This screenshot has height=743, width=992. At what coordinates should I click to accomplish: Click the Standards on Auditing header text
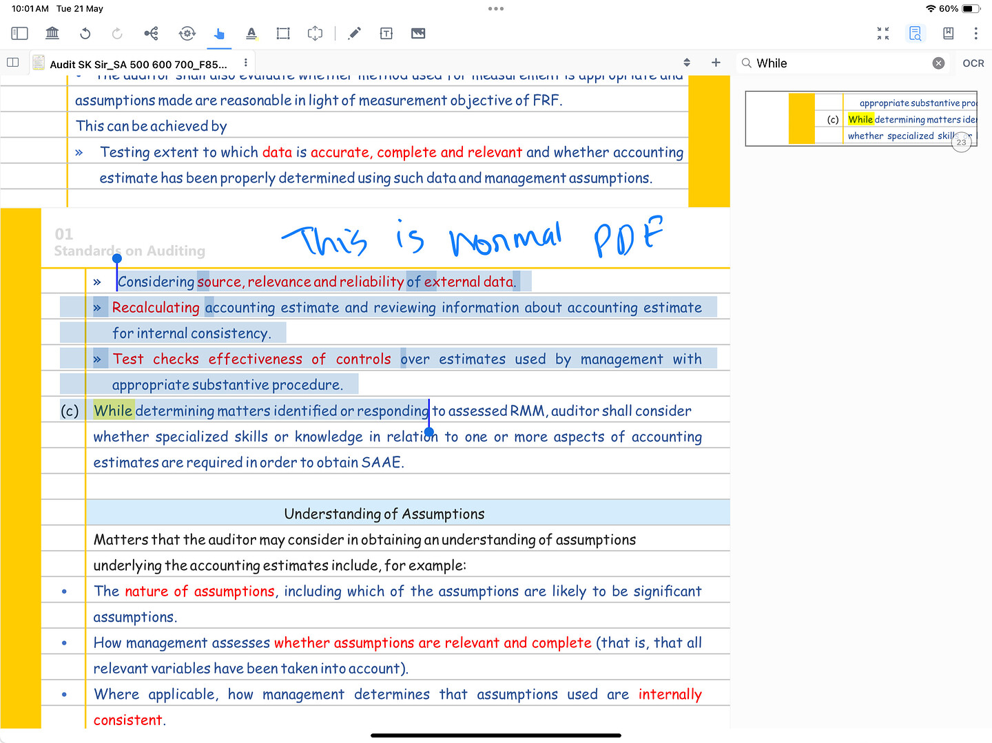[x=130, y=251]
